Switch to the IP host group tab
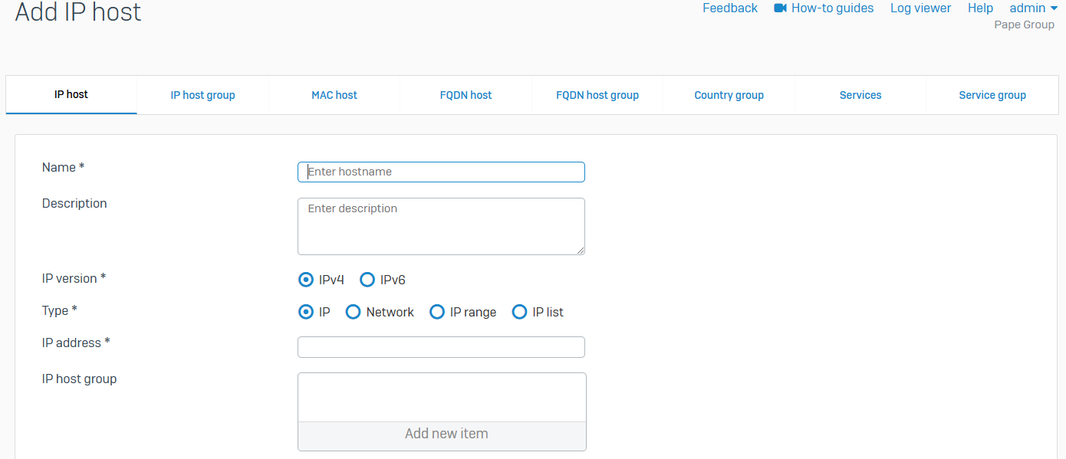 [x=202, y=95]
